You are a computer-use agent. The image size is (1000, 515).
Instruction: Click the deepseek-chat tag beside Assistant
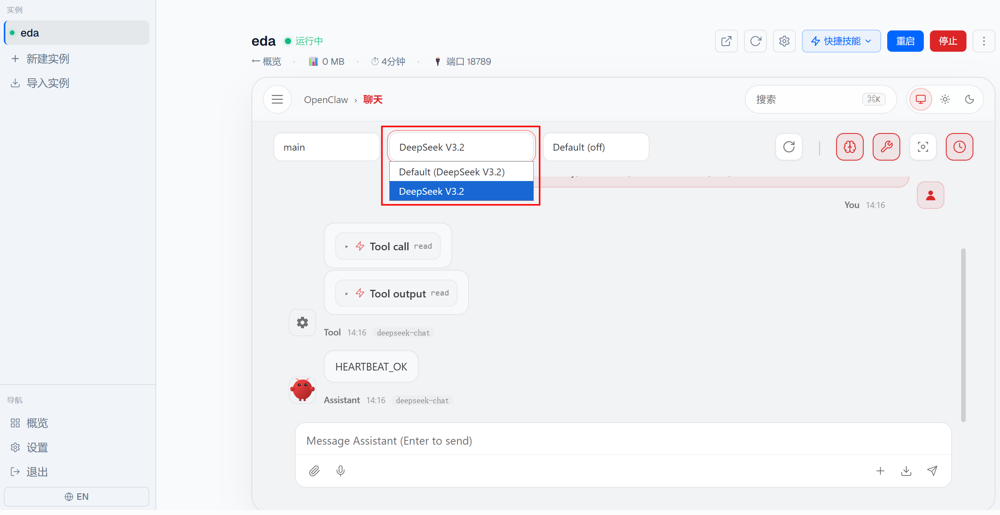coord(422,400)
